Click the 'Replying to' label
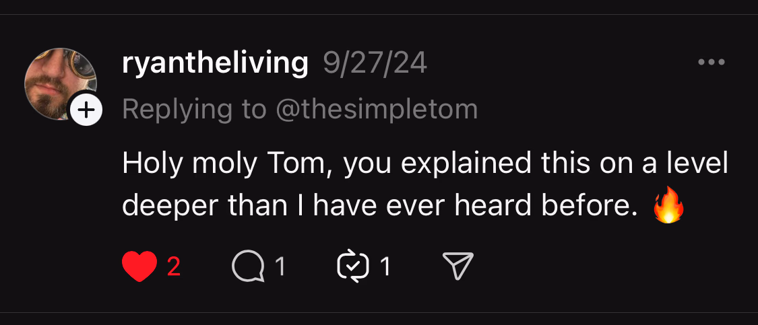Image resolution: width=758 pixels, height=325 pixels. pyautogui.click(x=194, y=109)
